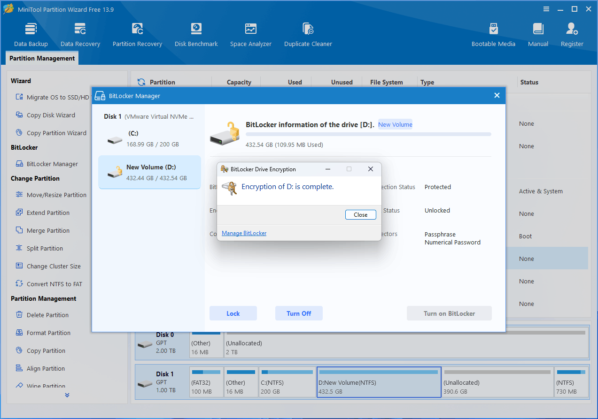
Task: Choose Format Partition
Action: (x=43, y=333)
